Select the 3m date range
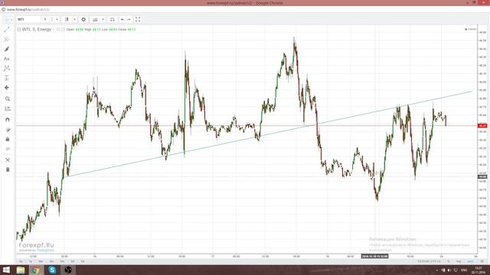The height and width of the screenshot is (275, 490). 51,261
